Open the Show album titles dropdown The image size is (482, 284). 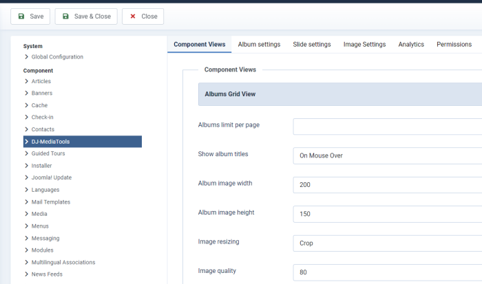tap(387, 155)
